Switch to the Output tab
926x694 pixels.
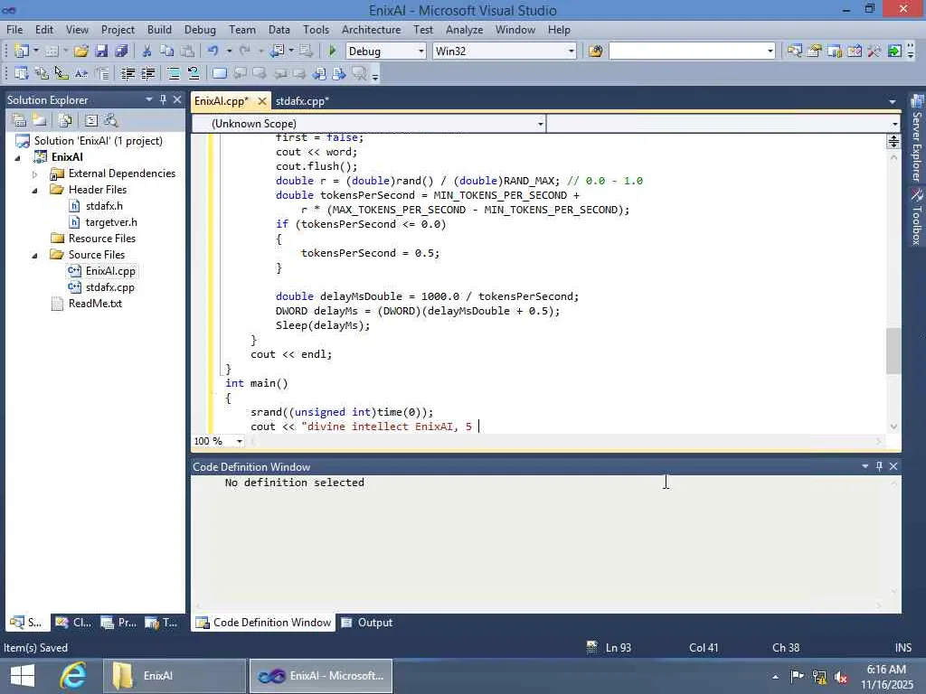point(367,623)
